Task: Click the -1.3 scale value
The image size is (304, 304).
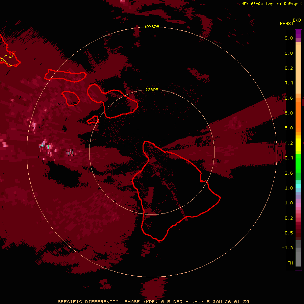Action: (x=287, y=248)
